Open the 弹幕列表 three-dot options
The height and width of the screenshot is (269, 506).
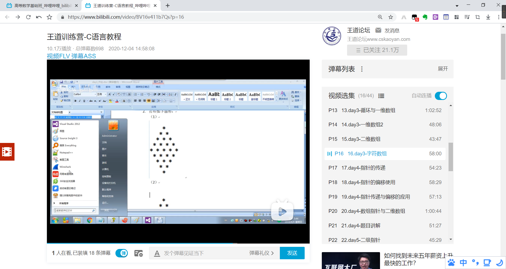[362, 69]
